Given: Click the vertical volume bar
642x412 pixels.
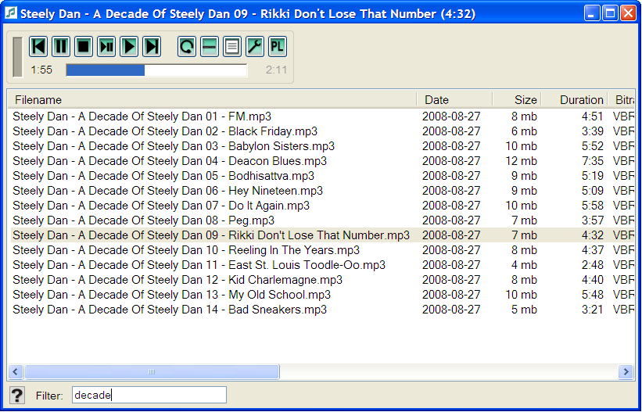Looking at the screenshot, I should [x=18, y=57].
